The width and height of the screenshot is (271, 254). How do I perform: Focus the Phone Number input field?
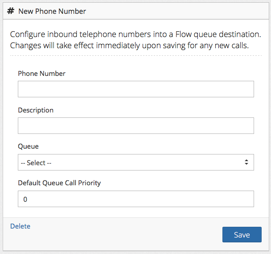point(135,89)
